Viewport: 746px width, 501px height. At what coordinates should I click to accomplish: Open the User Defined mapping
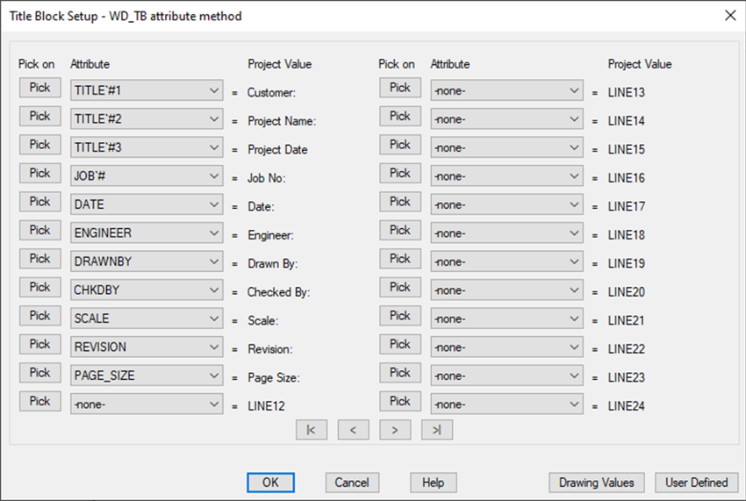(697, 483)
